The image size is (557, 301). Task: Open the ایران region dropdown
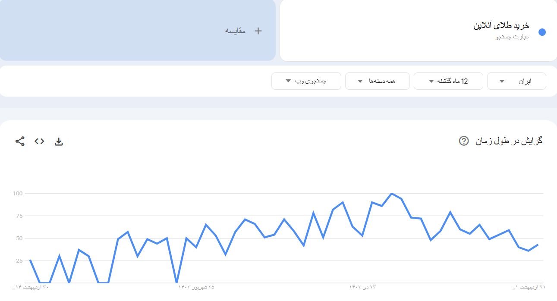click(x=516, y=81)
